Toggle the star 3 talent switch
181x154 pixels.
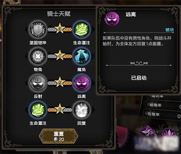click(60, 29)
